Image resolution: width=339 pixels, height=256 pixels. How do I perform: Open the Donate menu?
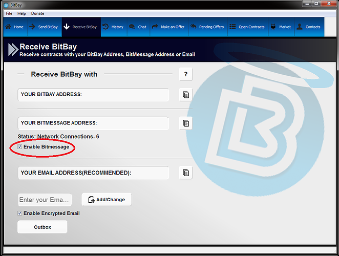coord(37,13)
